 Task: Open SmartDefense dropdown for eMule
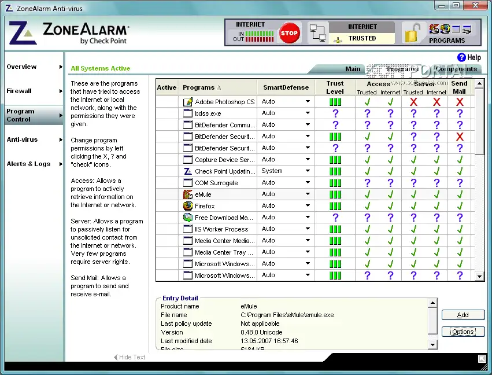click(x=308, y=194)
